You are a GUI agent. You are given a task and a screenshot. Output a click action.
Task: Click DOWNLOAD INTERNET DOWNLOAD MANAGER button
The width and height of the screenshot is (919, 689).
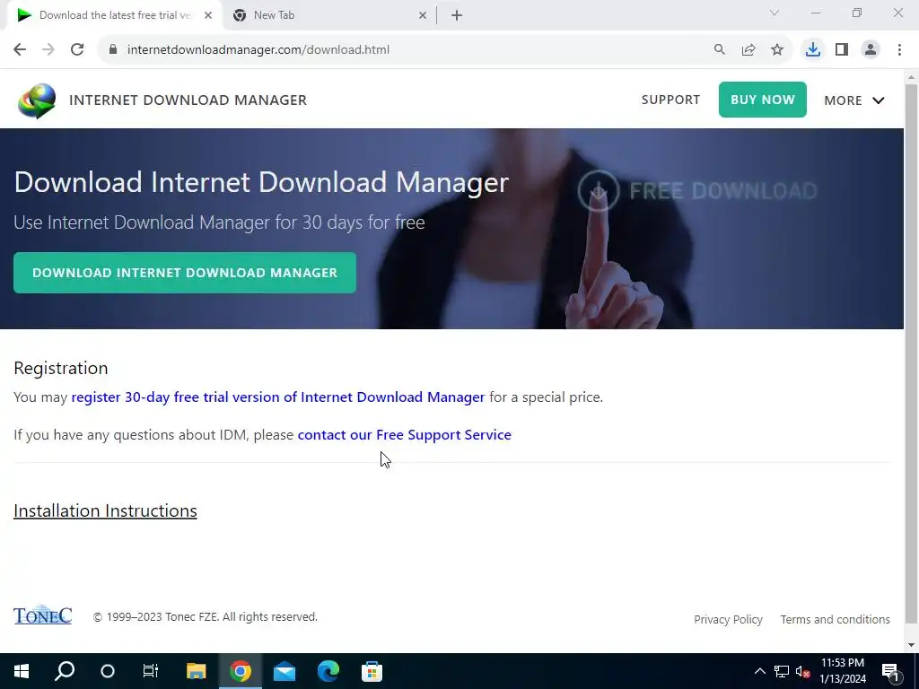[x=185, y=273]
